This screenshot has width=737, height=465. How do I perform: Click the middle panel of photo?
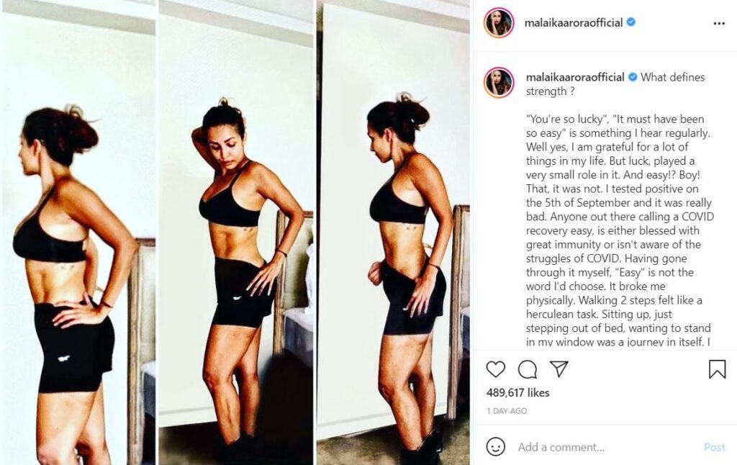(236, 232)
